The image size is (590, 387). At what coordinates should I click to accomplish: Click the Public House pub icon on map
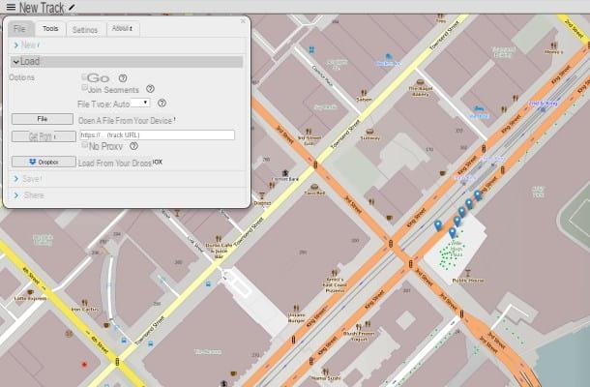pyautogui.click(x=468, y=272)
